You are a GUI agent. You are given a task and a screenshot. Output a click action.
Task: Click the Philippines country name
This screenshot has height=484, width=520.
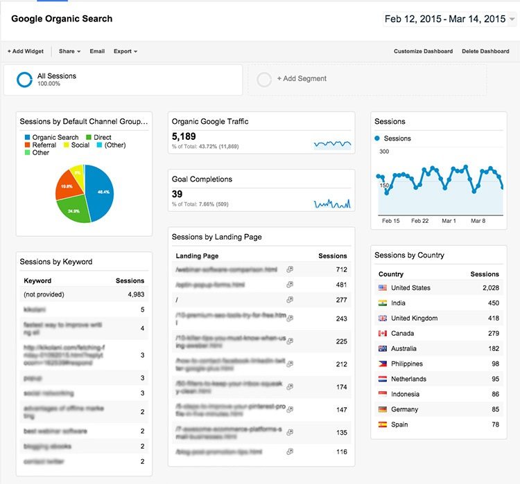click(x=407, y=364)
